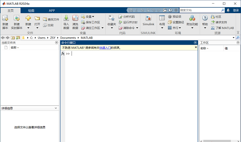Click 分析代码 (Analyze Code)

coord(127,16)
